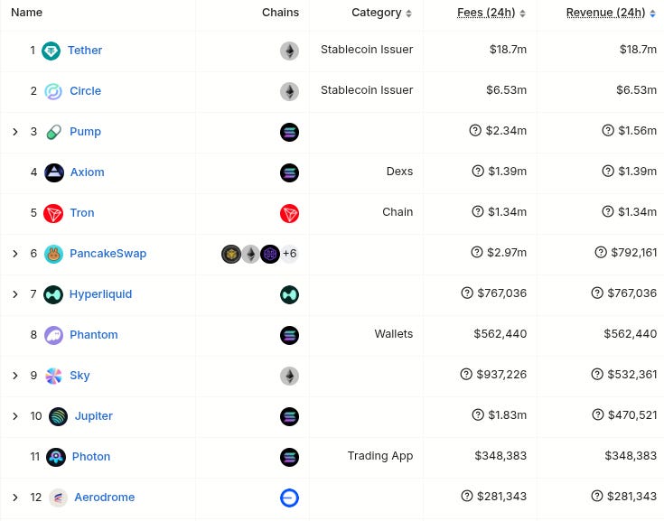
Task: Expand the Jupiter row
Action: (15, 416)
